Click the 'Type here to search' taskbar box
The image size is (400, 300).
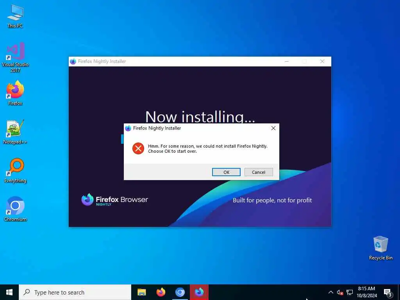click(x=75, y=292)
